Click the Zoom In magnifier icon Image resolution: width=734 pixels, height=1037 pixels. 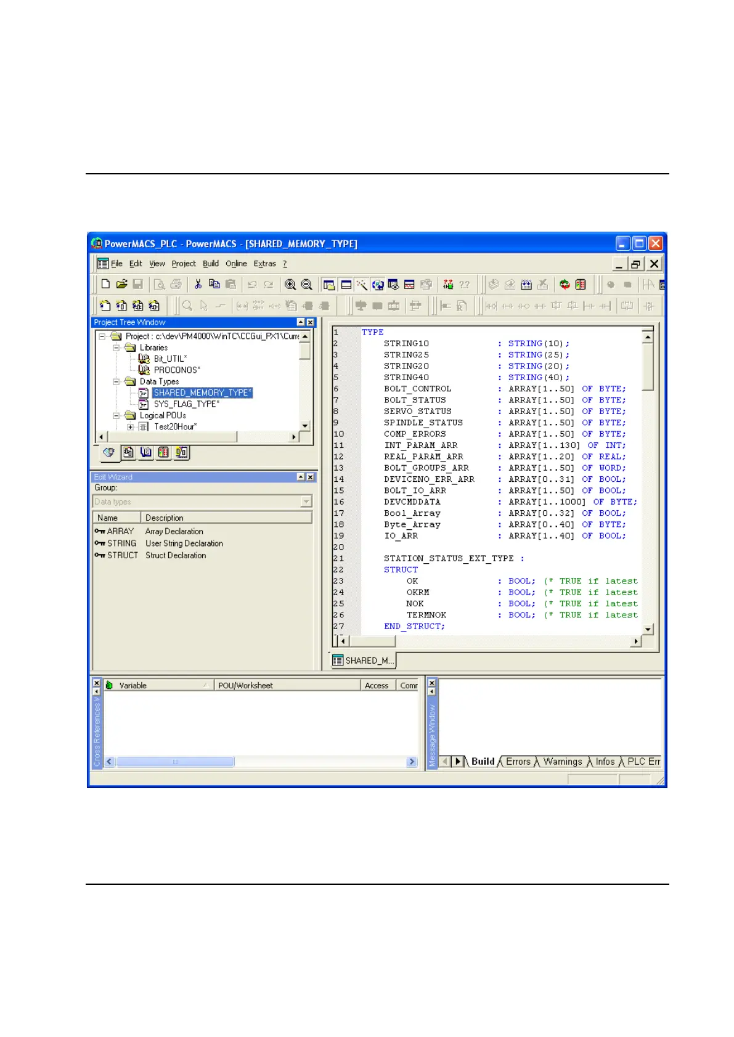click(x=290, y=284)
